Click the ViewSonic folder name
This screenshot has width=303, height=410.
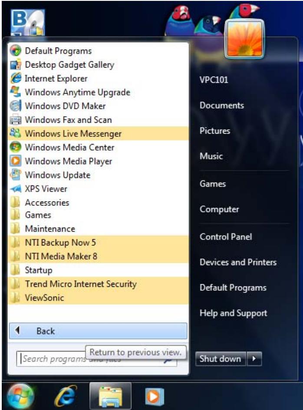(x=44, y=298)
